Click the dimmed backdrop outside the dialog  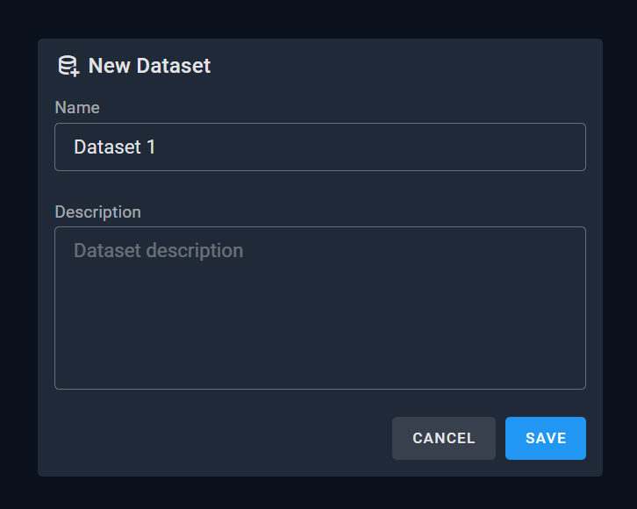click(18, 263)
